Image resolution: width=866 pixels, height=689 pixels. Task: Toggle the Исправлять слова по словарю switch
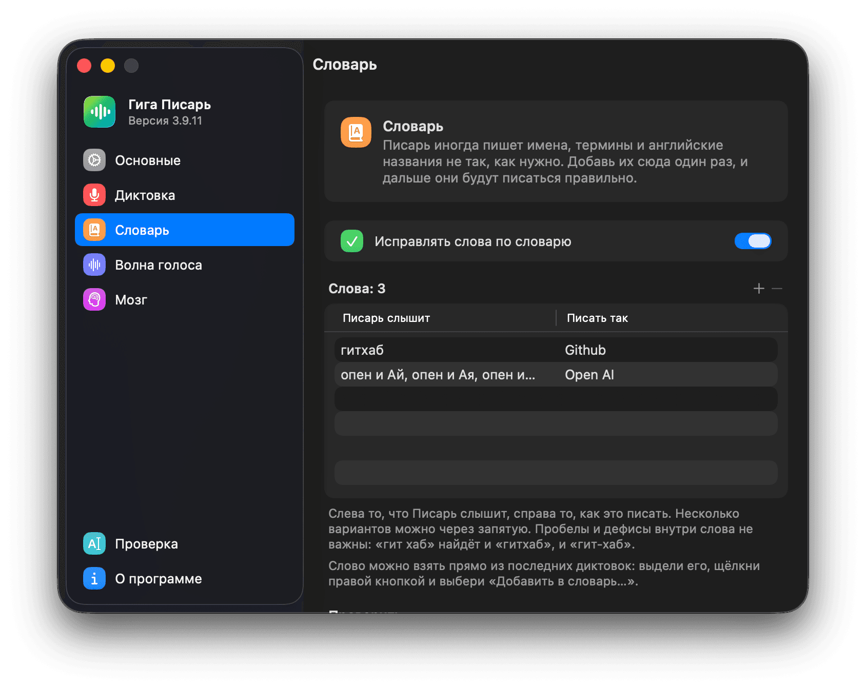pyautogui.click(x=753, y=241)
